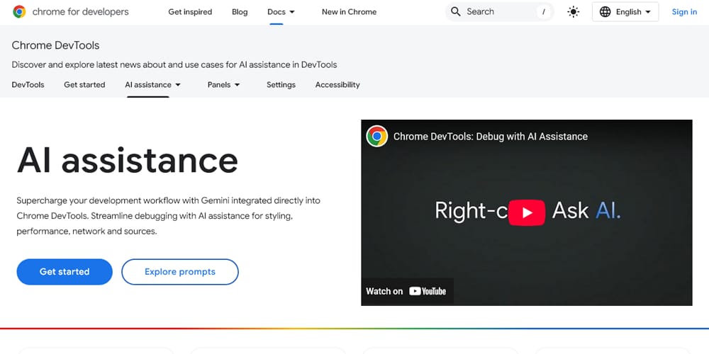Screen dimensions: 709x354
Task: Open the English language dropdown
Action: [x=625, y=12]
